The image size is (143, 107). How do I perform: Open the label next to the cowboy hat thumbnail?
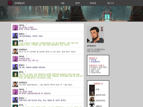[x=100, y=95]
